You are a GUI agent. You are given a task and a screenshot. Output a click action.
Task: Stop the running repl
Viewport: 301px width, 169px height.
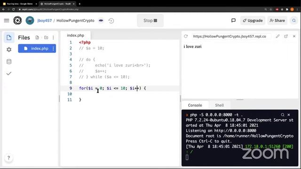pyautogui.click(x=150, y=21)
